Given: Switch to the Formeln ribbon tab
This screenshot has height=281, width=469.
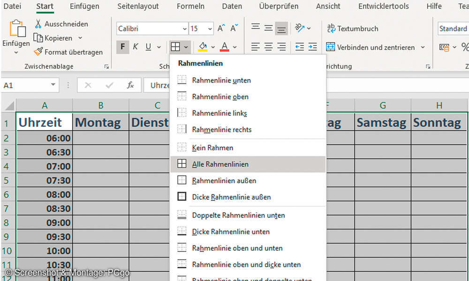Looking at the screenshot, I should click(x=190, y=7).
